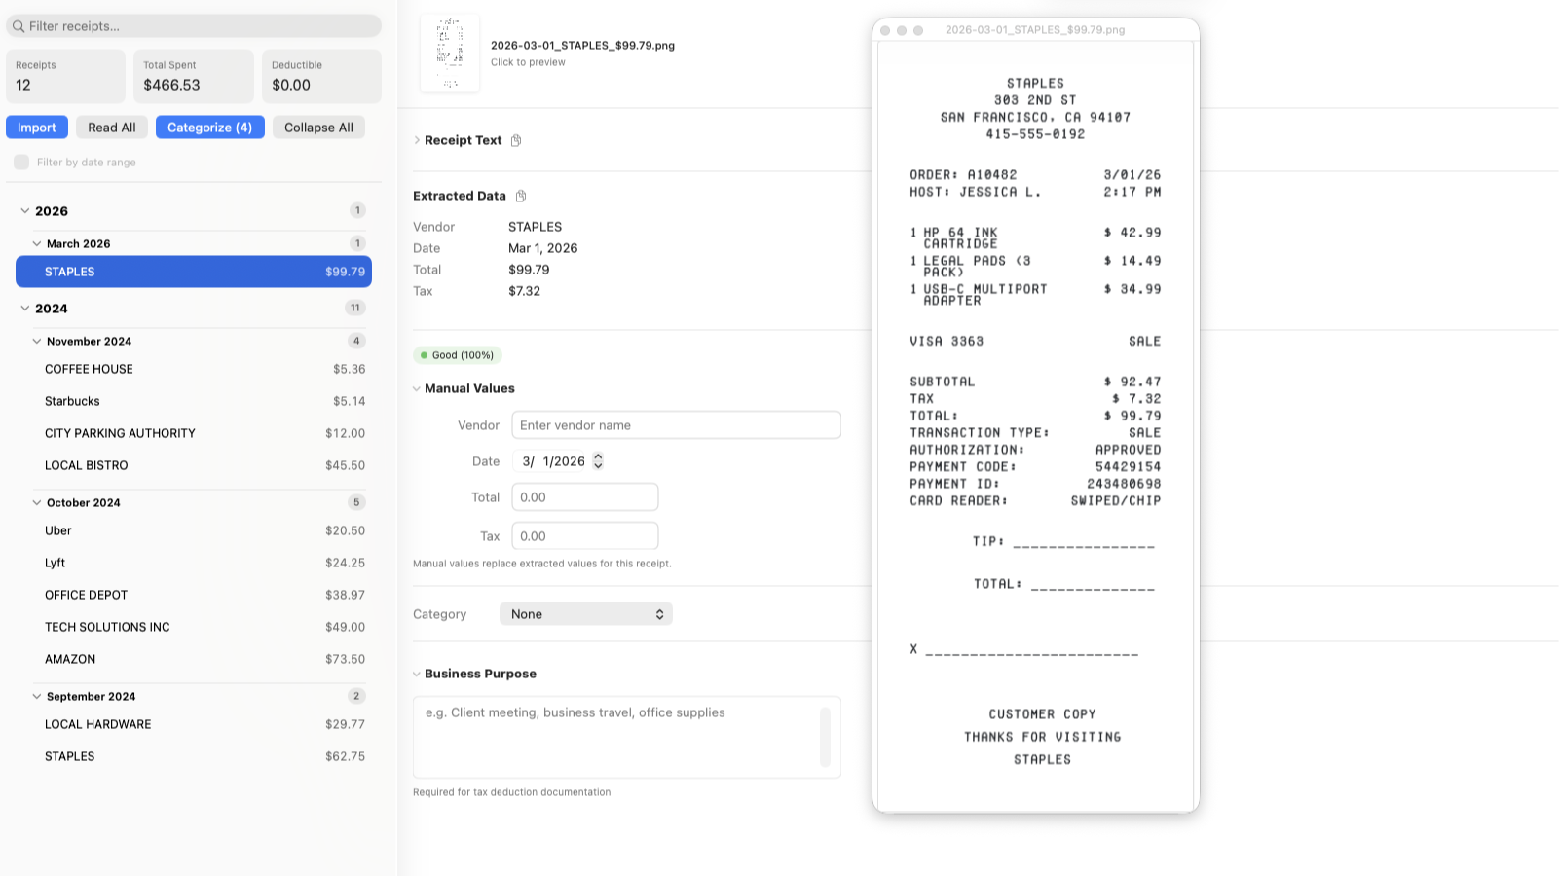Viewport: 1559px width, 876px height.
Task: Expand the Receipt Text section
Action: tap(417, 140)
